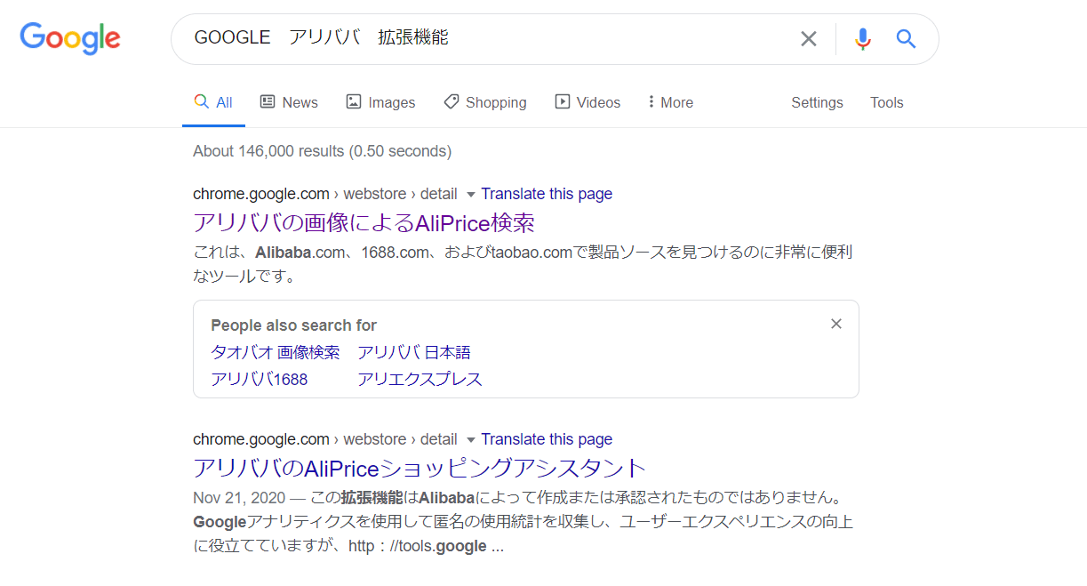1087x586 pixels.
Task: Click the Google logo
Action: tap(70, 38)
